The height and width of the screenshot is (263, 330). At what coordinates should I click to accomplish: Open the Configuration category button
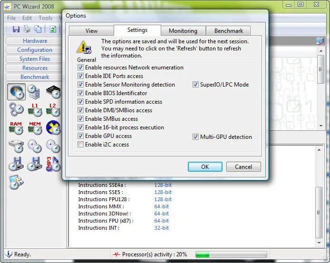35,50
